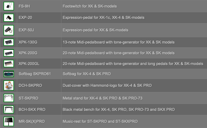Open the MR-SK(X)PRO music-rest thumbnail
This screenshot has height=128, width=207.
pos(9,121)
